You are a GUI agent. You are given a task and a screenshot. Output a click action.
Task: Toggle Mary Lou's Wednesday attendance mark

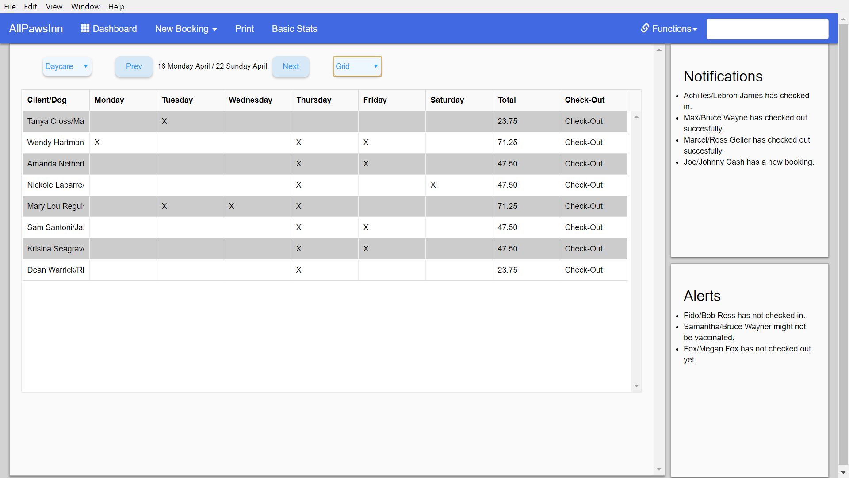[231, 206]
